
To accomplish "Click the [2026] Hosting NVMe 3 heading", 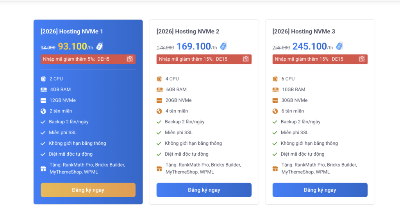I will (304, 32).
